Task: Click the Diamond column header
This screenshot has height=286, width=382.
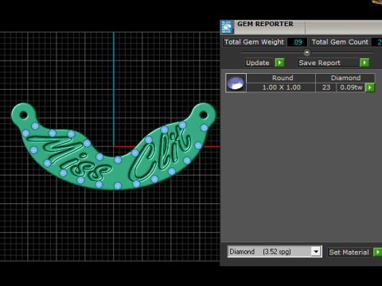Action: pos(345,78)
